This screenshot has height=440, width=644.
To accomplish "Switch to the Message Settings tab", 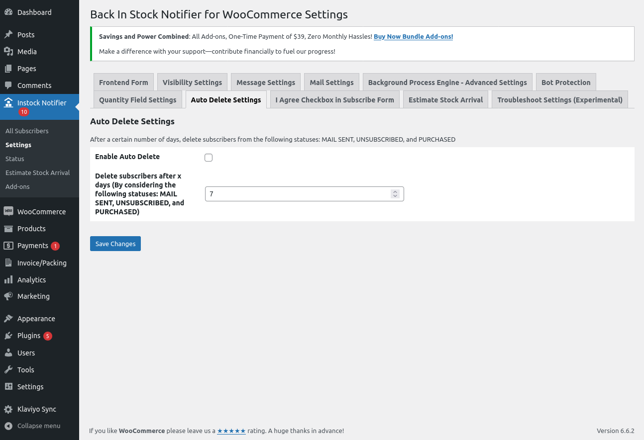I will click(266, 83).
